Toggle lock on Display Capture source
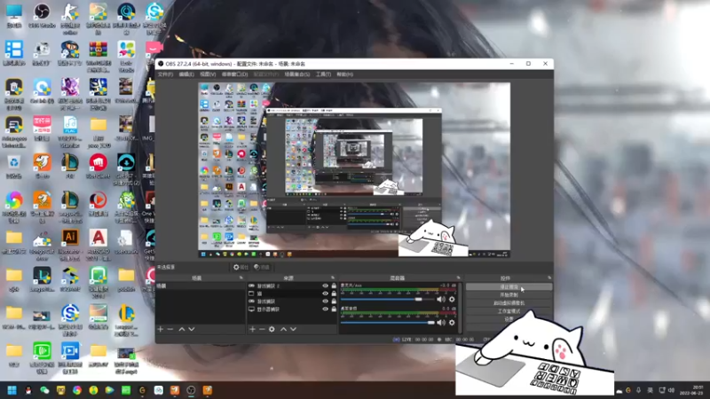Image resolution: width=710 pixels, height=399 pixels. click(335, 309)
